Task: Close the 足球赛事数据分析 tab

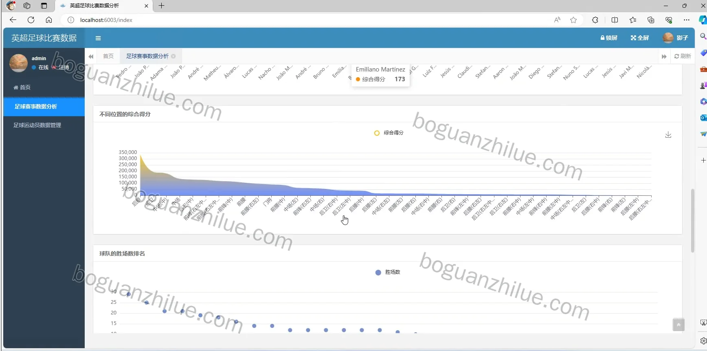Action: point(173,56)
